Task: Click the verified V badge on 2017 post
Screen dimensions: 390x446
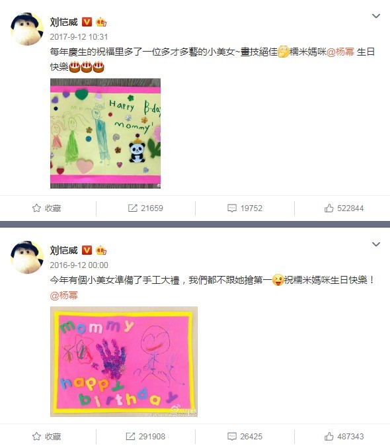Action: pos(87,22)
